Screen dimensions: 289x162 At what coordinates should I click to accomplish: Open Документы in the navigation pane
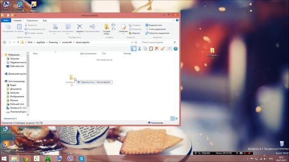coord(14,89)
